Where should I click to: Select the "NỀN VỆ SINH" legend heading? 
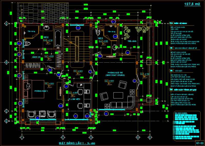tap(180, 23)
